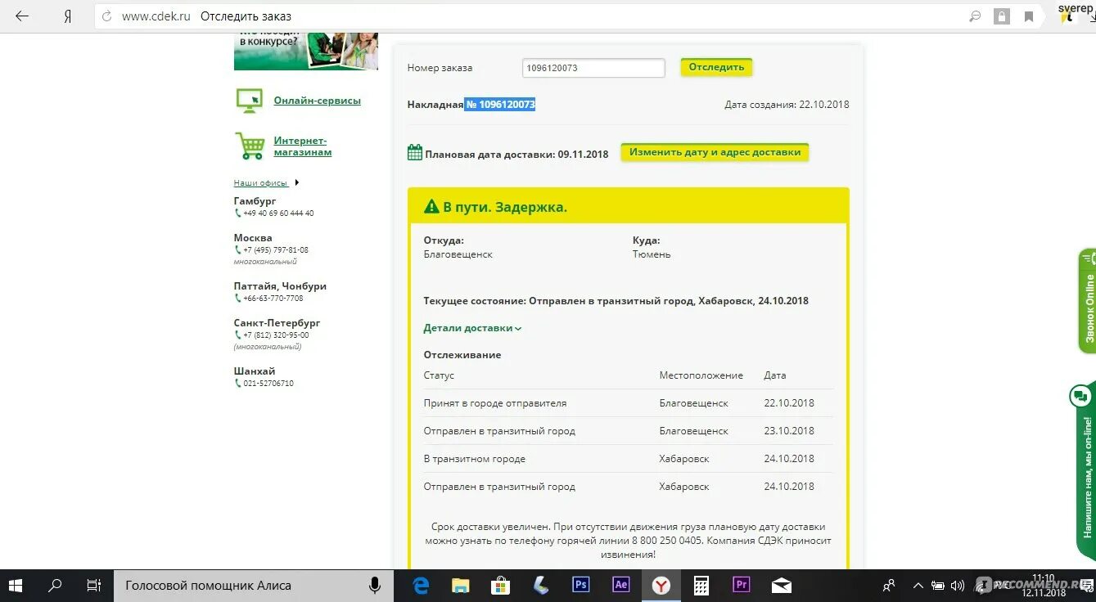
Task: Open the Windows Start menu
Action: [x=16, y=586]
